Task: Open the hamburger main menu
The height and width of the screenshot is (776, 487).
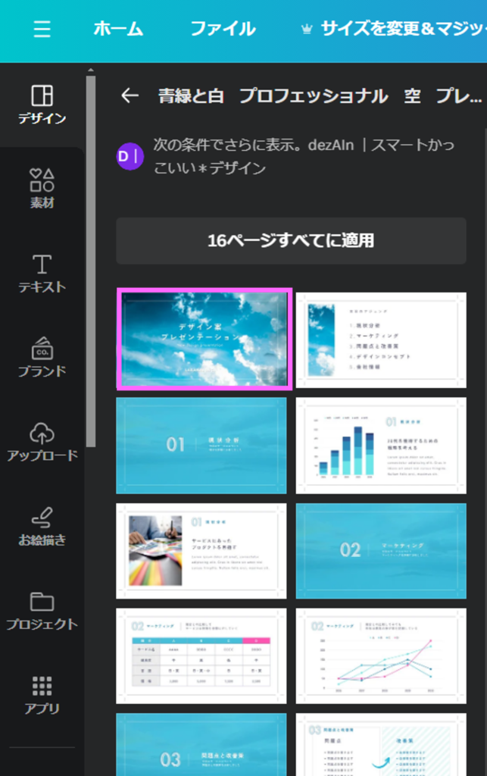Action: click(x=42, y=30)
